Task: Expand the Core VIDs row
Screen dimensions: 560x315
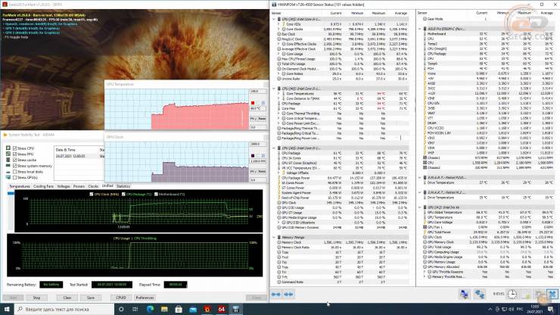Action: point(279,24)
